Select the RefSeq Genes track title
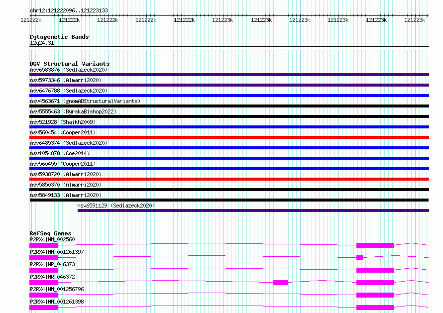 (50, 233)
